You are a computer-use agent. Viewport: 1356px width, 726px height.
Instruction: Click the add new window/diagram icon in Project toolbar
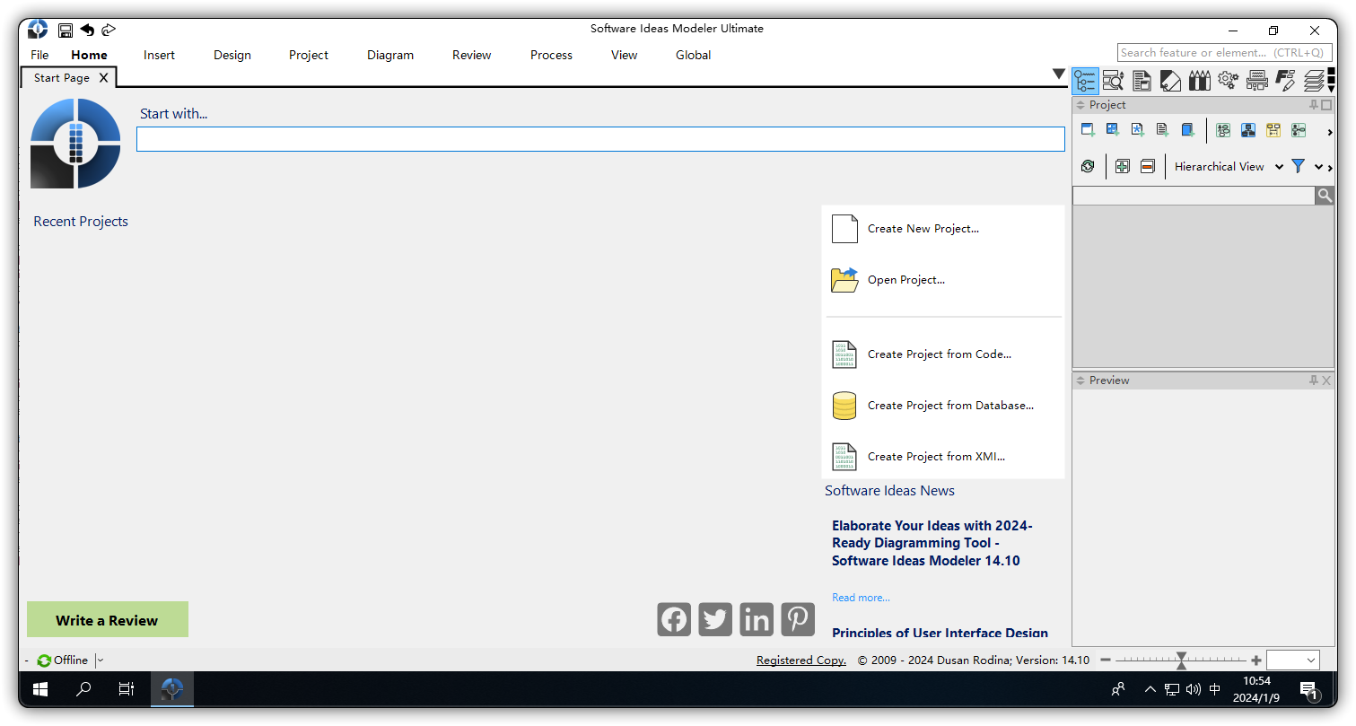pos(1089,130)
